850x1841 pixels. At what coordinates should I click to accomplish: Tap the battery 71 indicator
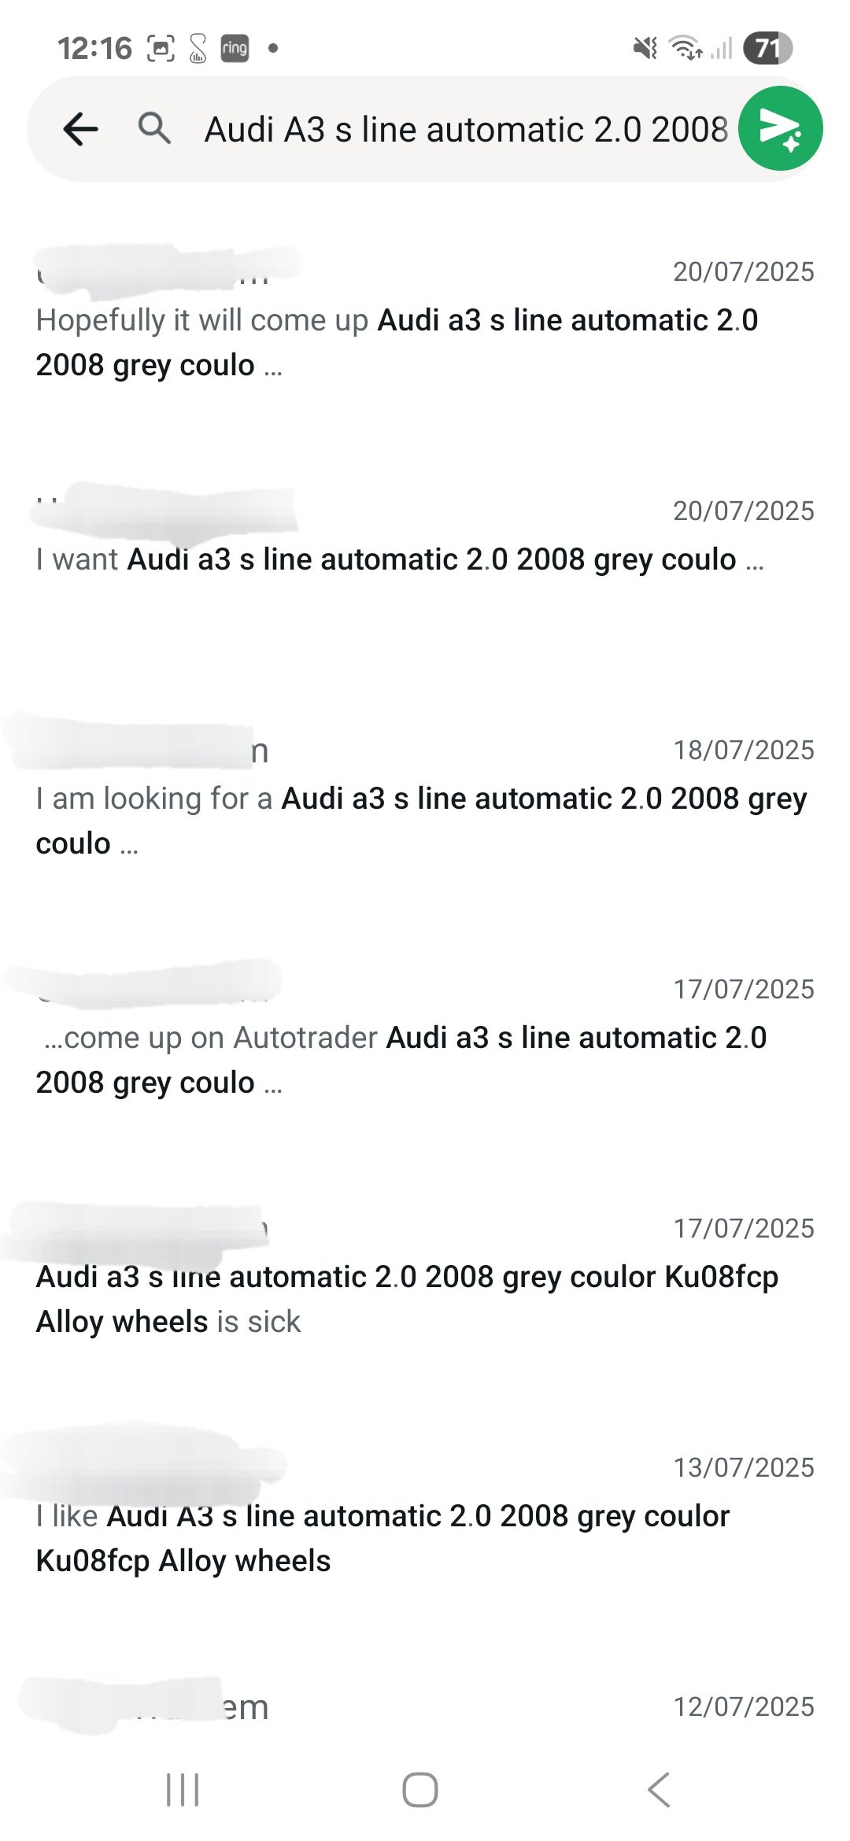(x=767, y=49)
